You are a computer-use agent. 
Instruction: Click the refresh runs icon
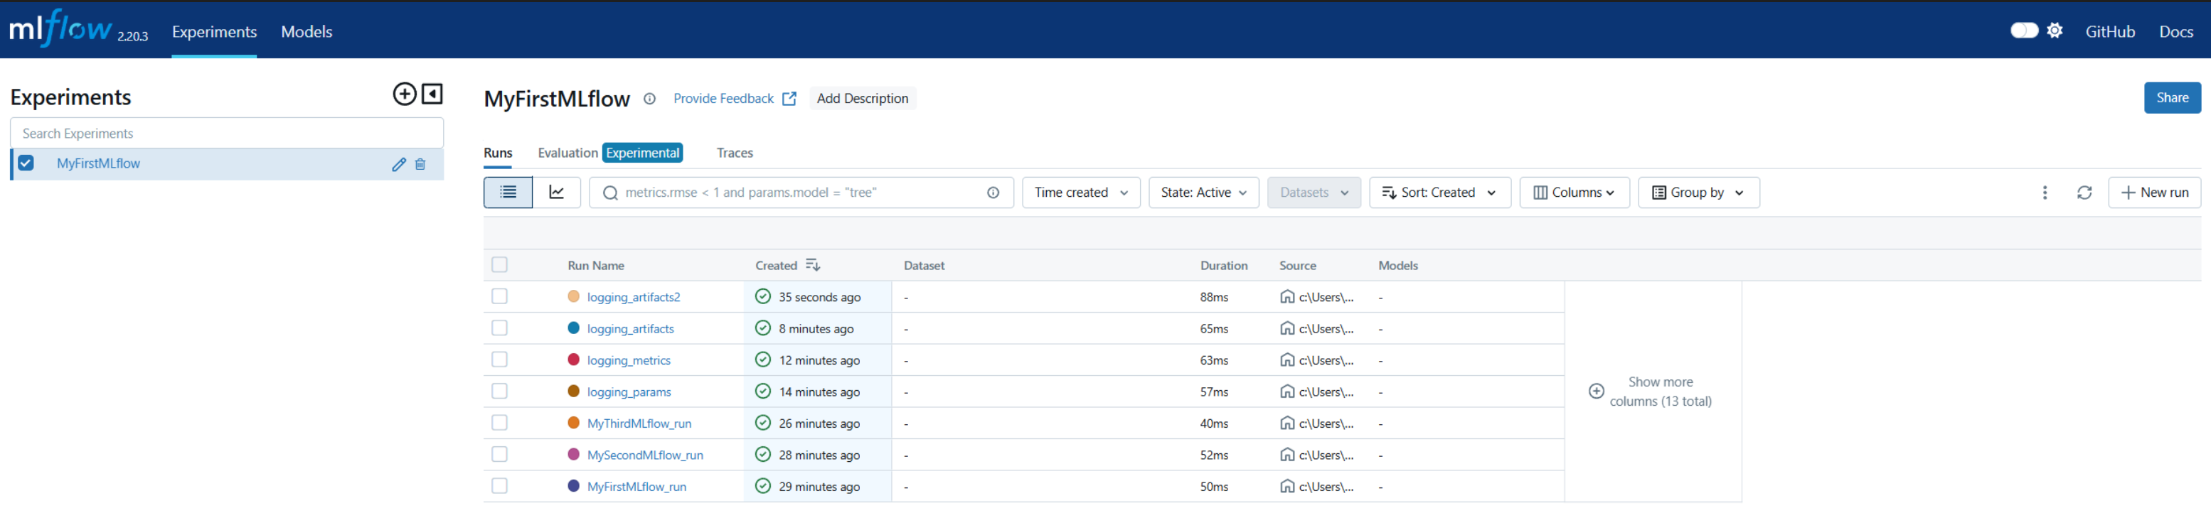[x=2085, y=193]
